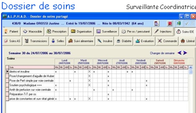Show the Selles tab
Screen dimensions: 196x113
coord(58,41)
